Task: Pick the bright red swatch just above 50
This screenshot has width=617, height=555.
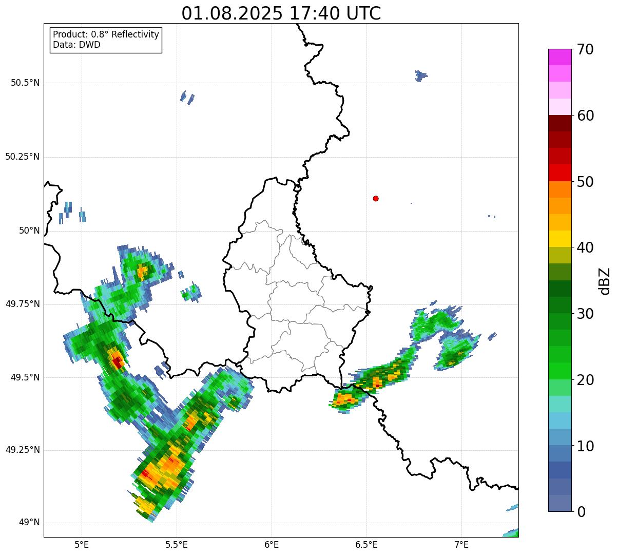Action: (560, 173)
